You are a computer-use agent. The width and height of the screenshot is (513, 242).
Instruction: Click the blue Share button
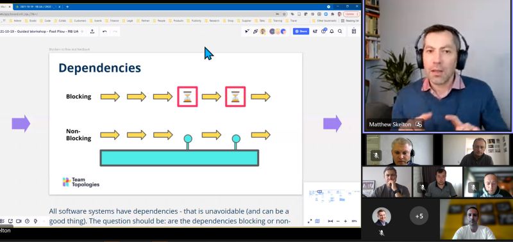pyautogui.click(x=301, y=31)
